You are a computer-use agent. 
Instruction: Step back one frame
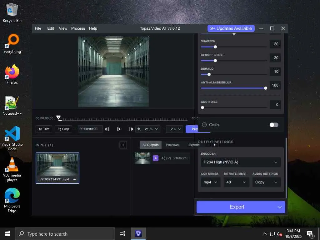pos(107,129)
